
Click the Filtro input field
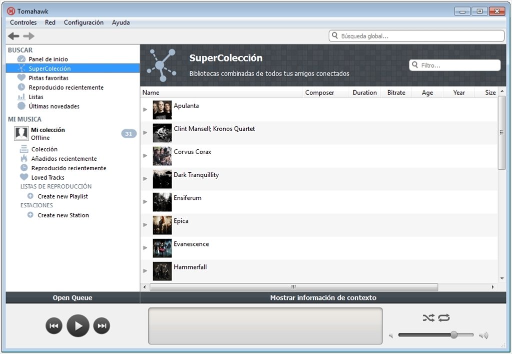click(455, 65)
